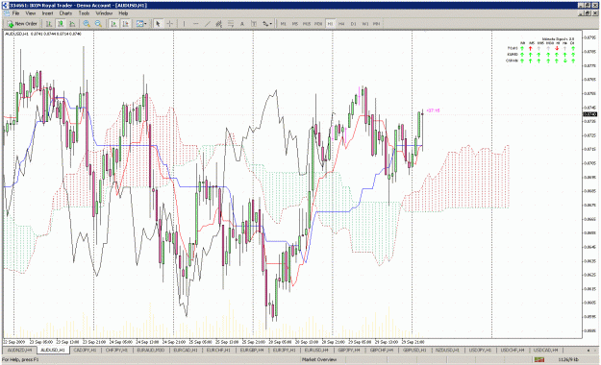Screen dimensions: 601x365
Task: Switch to M30 timeframe
Action: (x=318, y=24)
